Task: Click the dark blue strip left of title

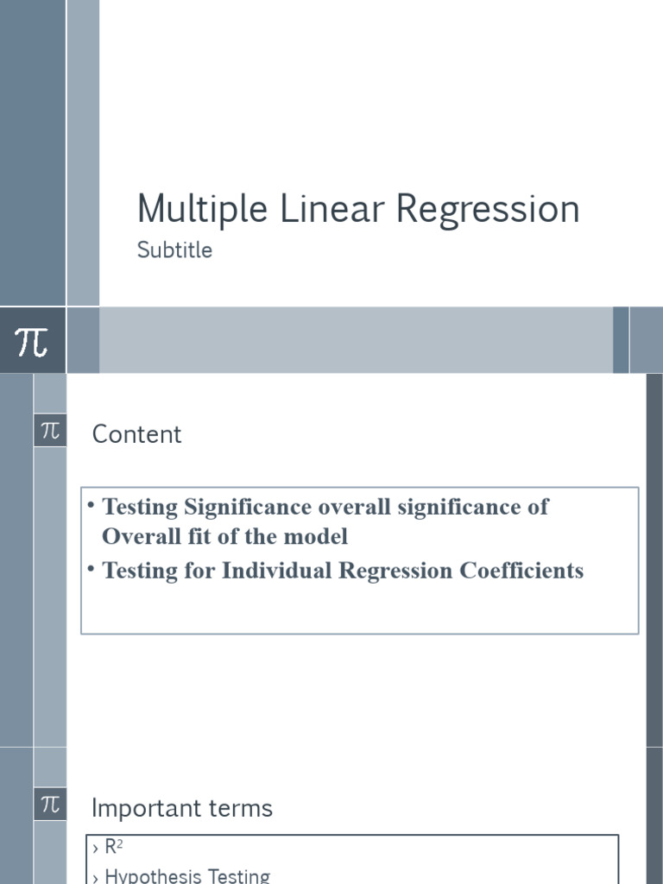Action: click(32, 152)
